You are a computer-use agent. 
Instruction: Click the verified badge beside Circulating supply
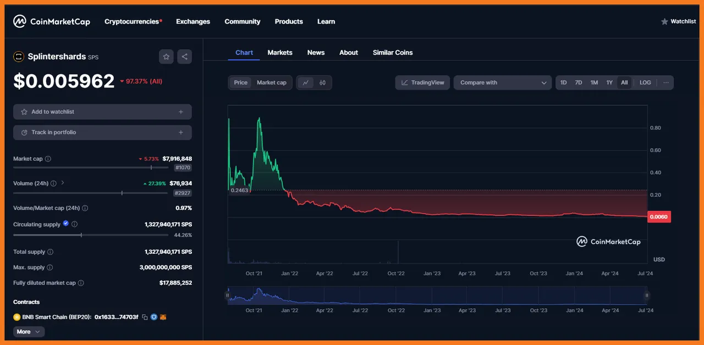click(66, 224)
